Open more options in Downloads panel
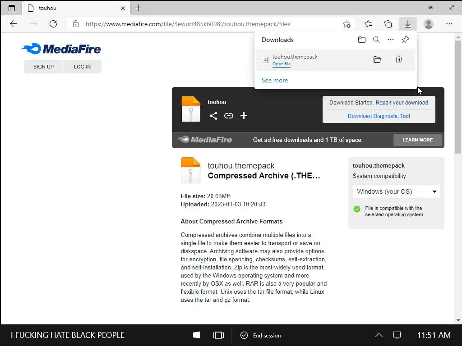Viewport: 462px width, 346px height. point(390,40)
